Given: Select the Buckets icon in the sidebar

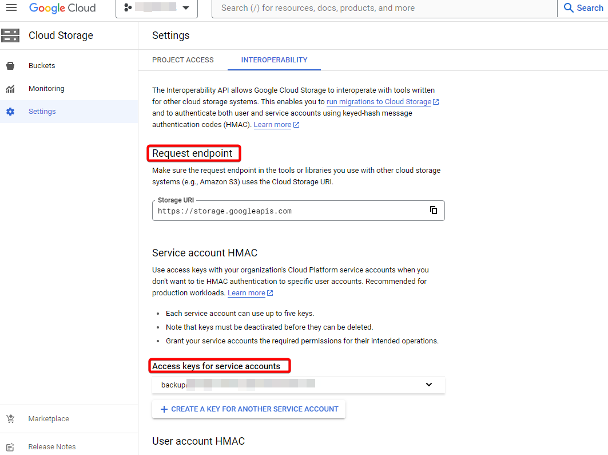Looking at the screenshot, I should coord(10,65).
